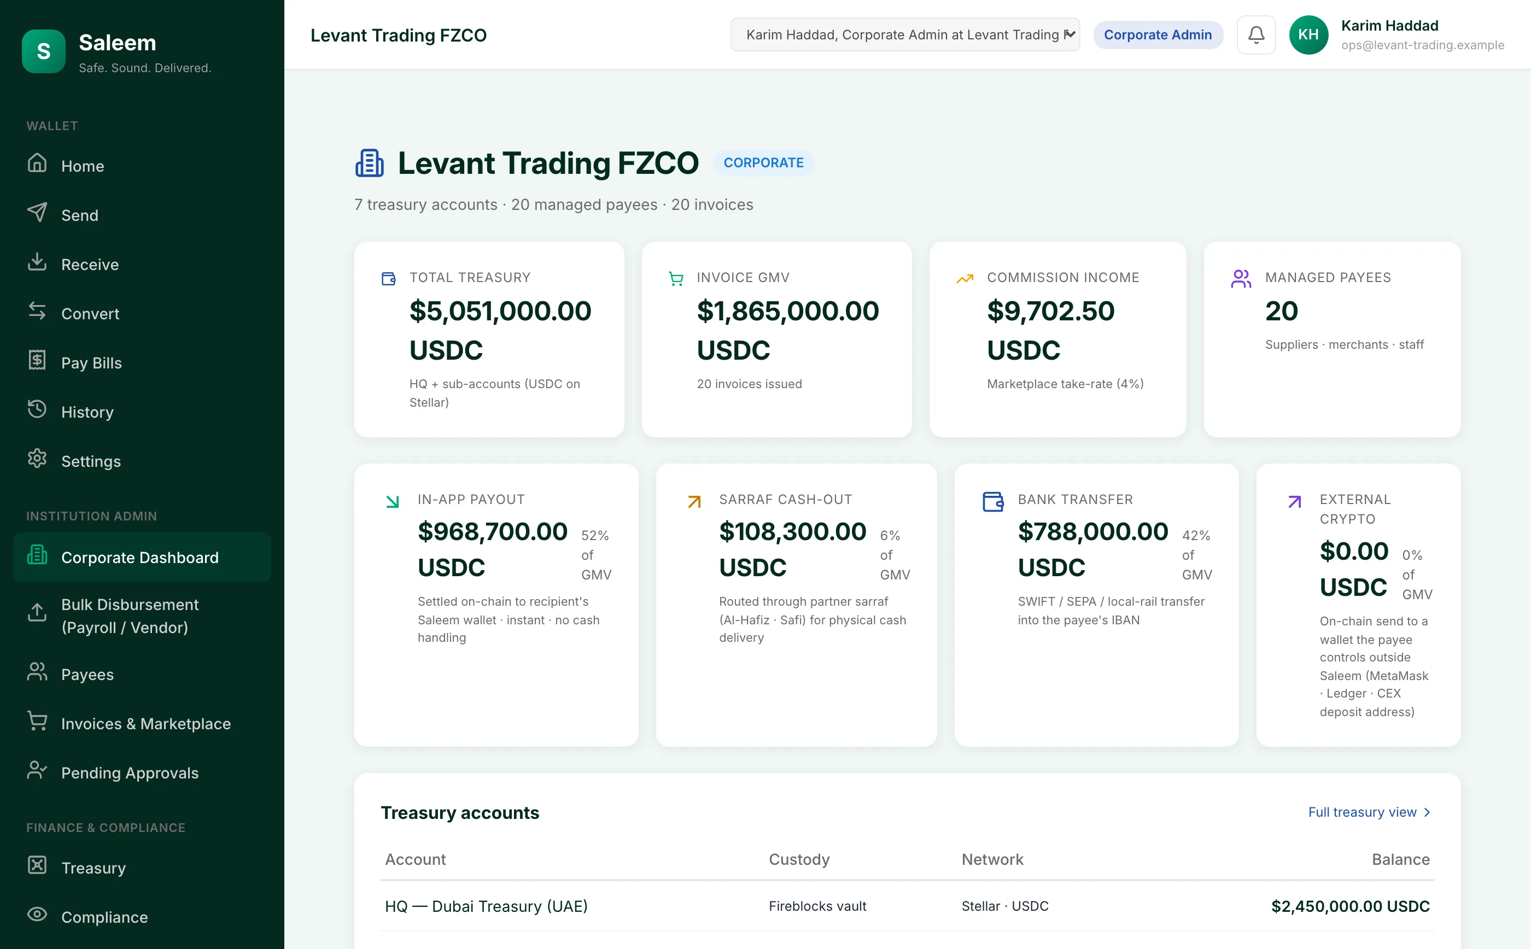Click the Balance column header
This screenshot has width=1531, height=949.
(1400, 859)
